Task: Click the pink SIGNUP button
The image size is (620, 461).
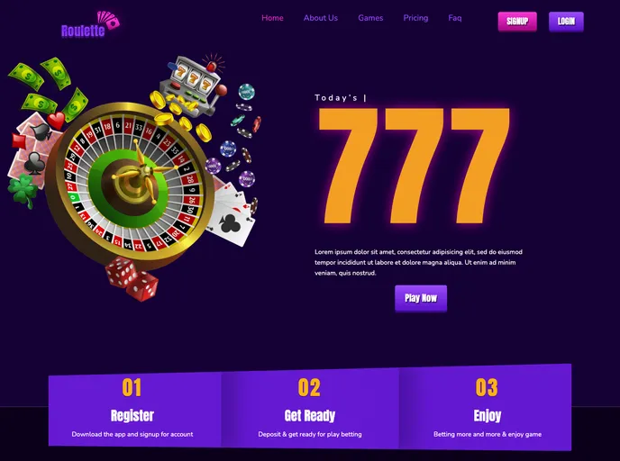Action: click(517, 22)
